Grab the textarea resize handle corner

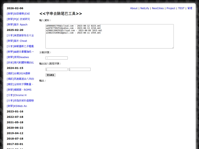[x=173, y=47]
